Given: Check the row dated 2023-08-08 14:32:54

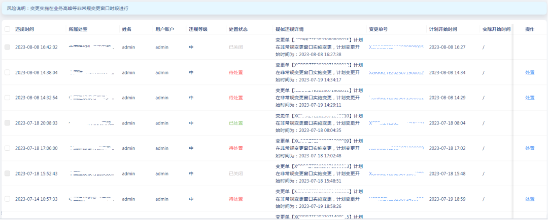Looking at the screenshot, I should coord(7,98).
